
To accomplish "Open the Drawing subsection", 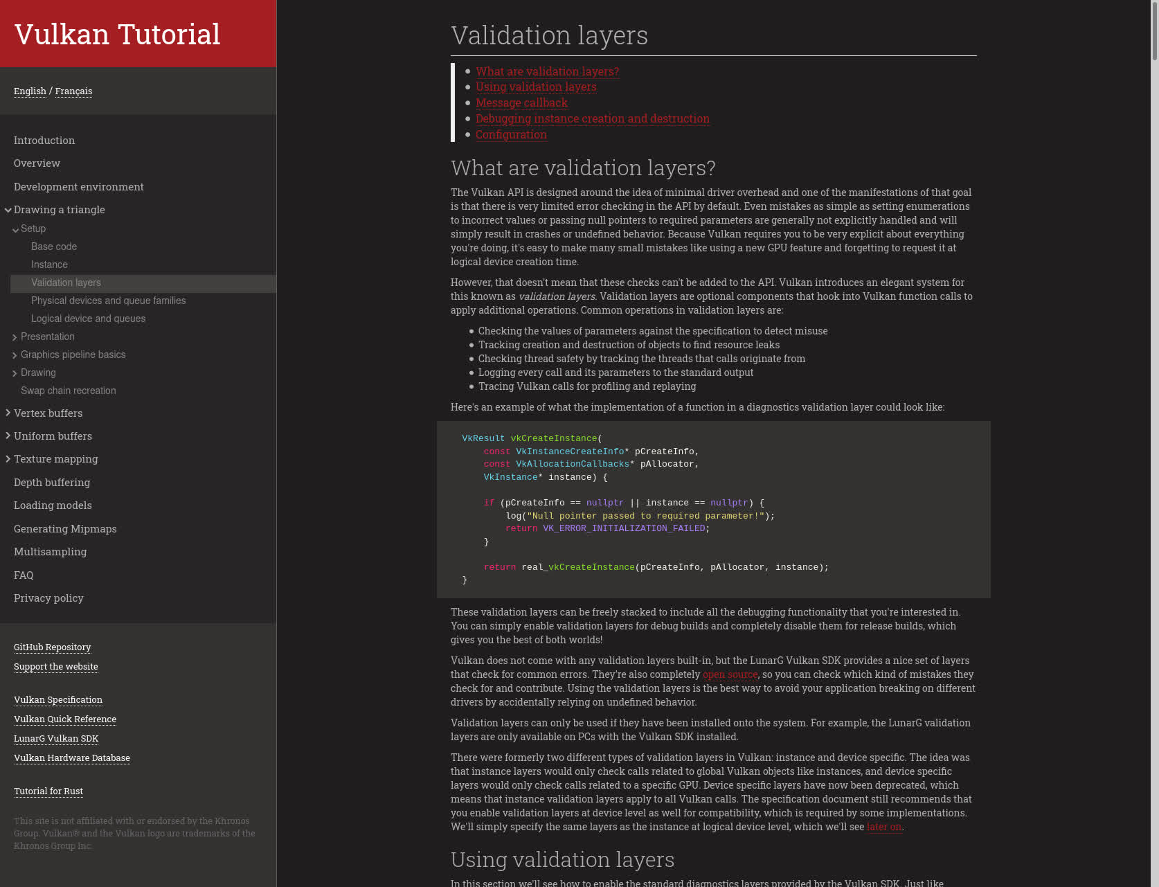I will [x=38, y=373].
